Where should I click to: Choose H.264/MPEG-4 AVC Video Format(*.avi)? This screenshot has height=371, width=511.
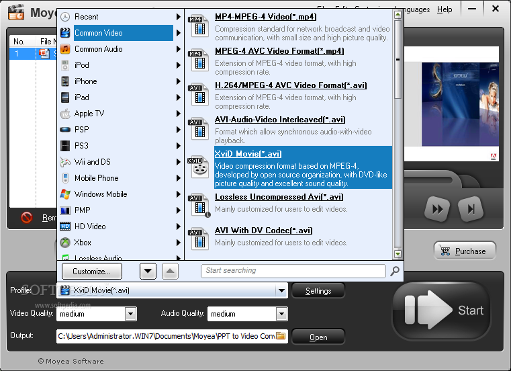[x=291, y=85]
